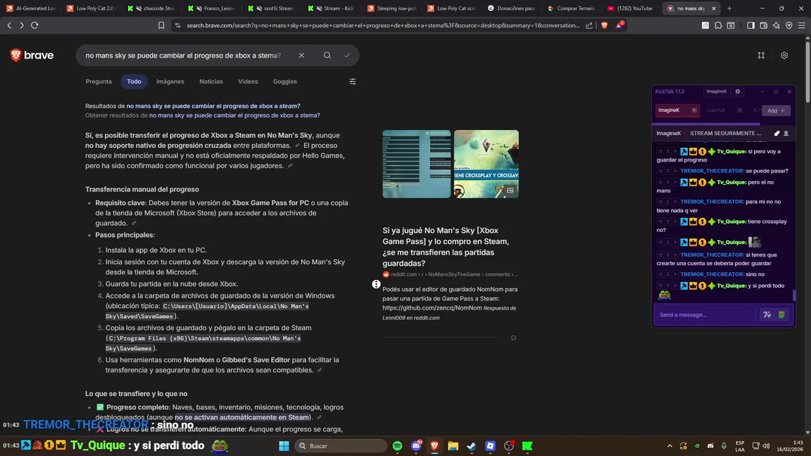The height and width of the screenshot is (456, 811).
Task: Open KickTalk settings gear icon
Action: point(738,91)
